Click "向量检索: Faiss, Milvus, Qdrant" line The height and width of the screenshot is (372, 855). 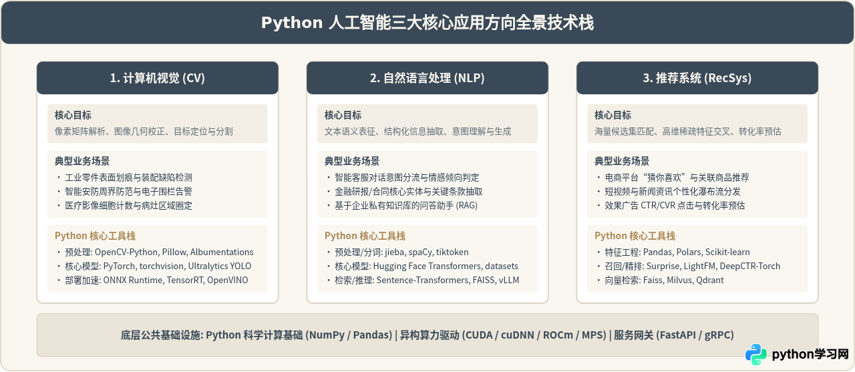[x=664, y=281]
